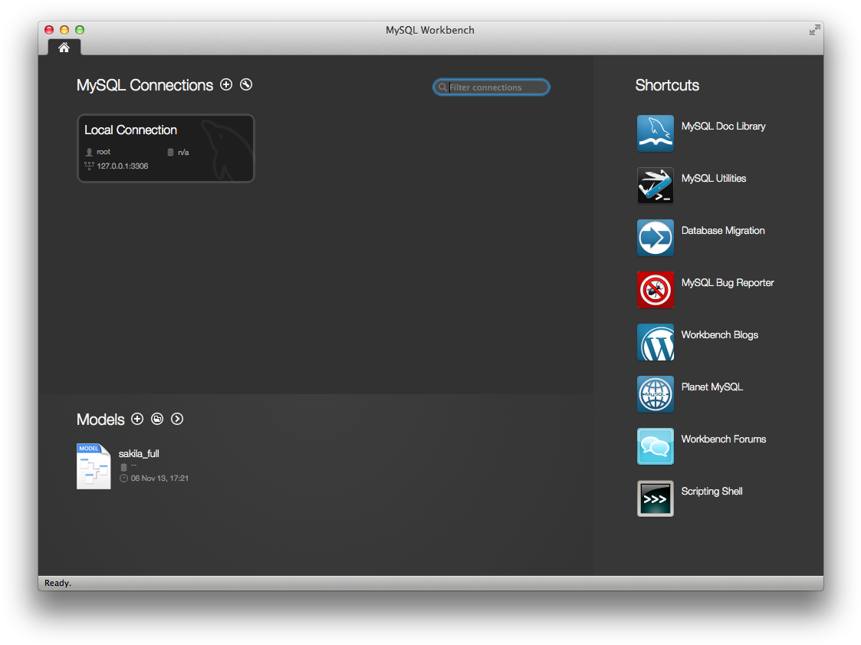Click the Database Migration label

723,230
